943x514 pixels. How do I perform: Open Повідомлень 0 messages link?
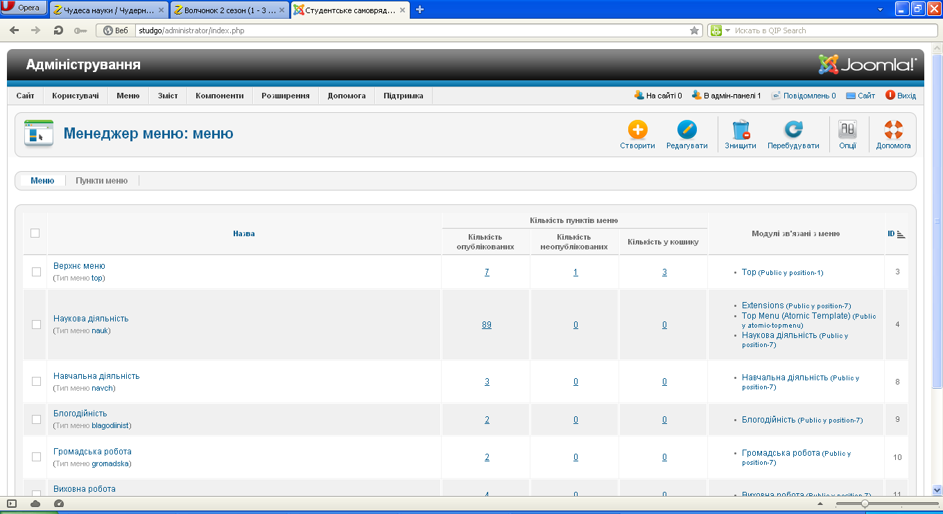(x=803, y=96)
